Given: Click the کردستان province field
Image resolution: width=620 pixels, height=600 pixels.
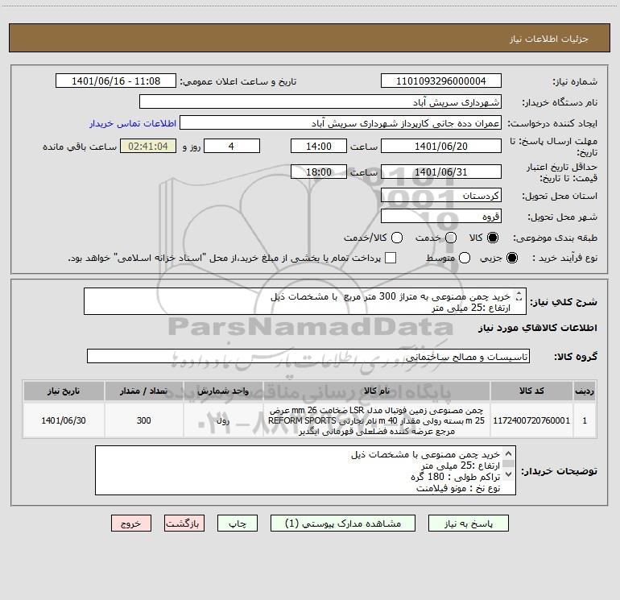Looking at the screenshot, I should [441, 196].
